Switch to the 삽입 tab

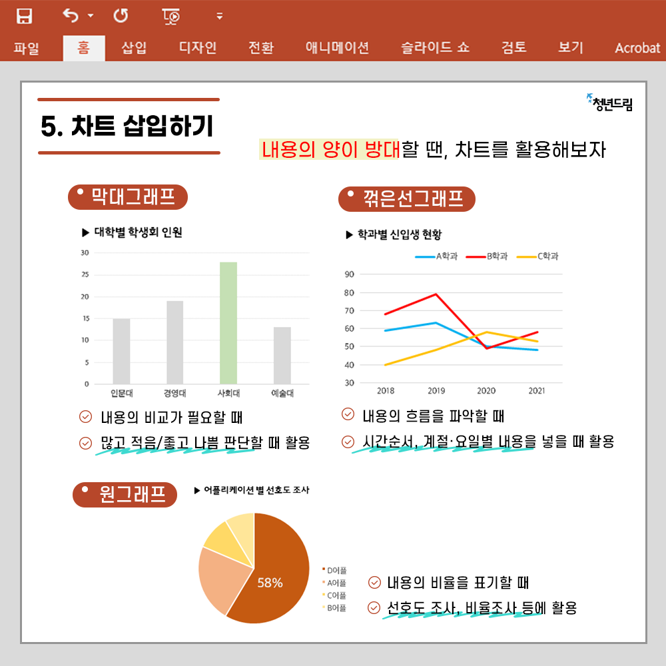[134, 48]
